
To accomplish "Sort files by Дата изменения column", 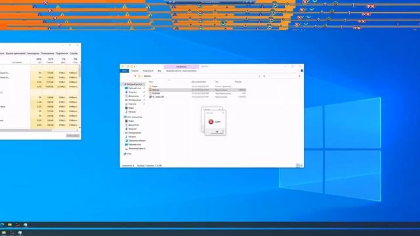I will click(x=199, y=81).
